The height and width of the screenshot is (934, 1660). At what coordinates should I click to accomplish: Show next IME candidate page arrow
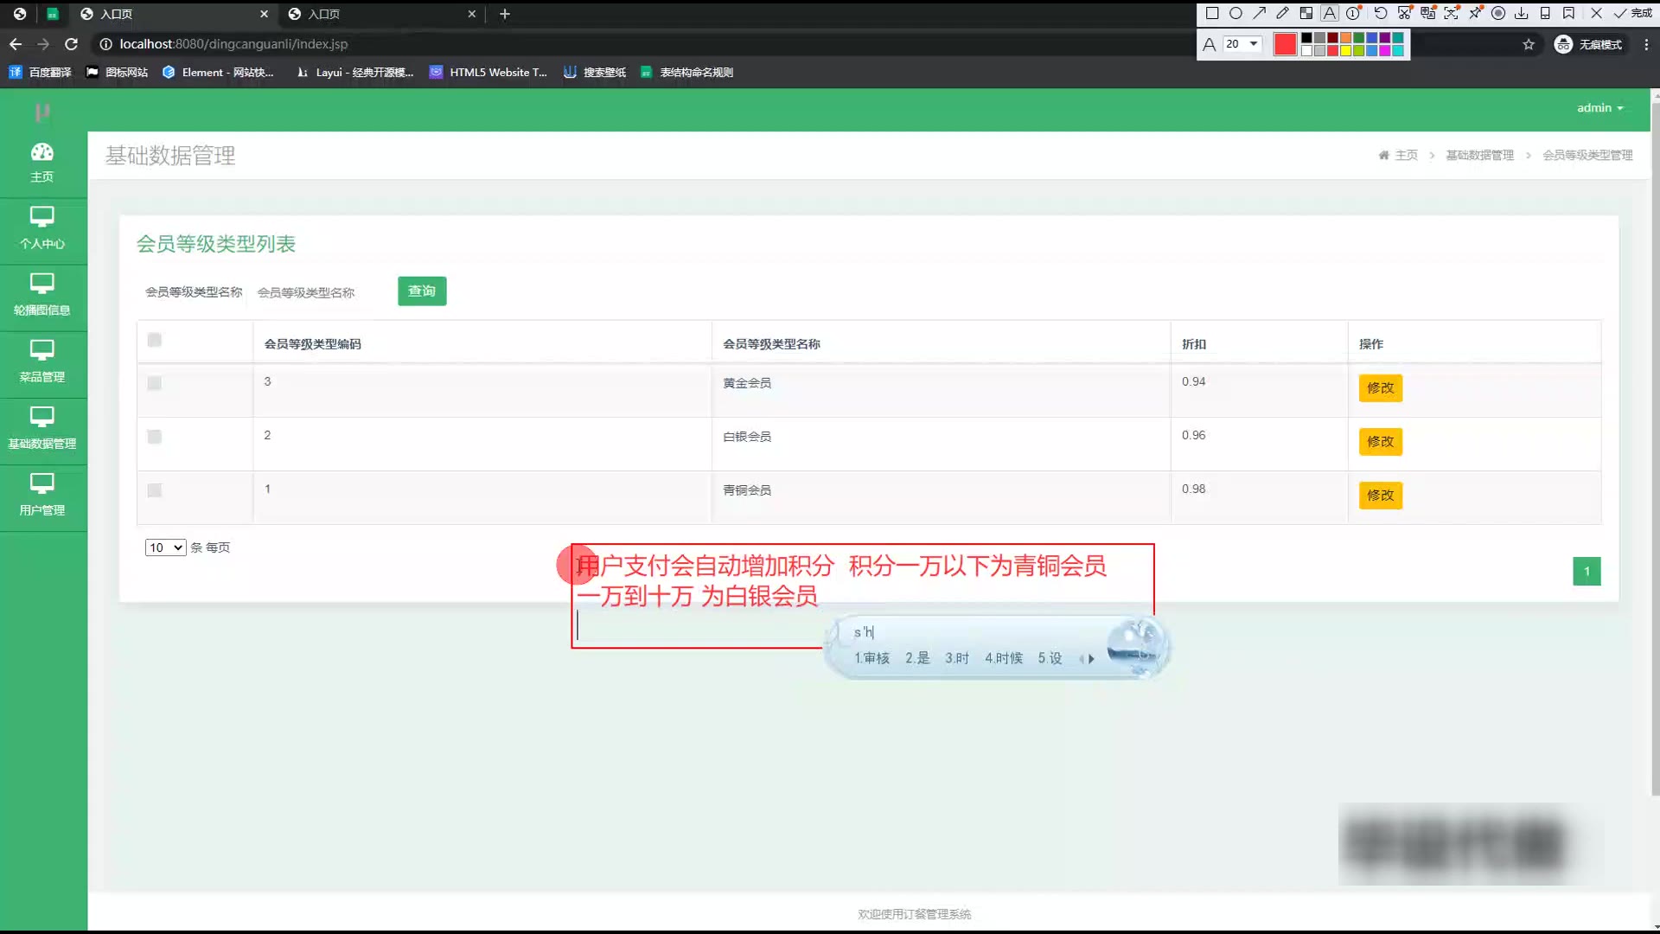[x=1091, y=659]
